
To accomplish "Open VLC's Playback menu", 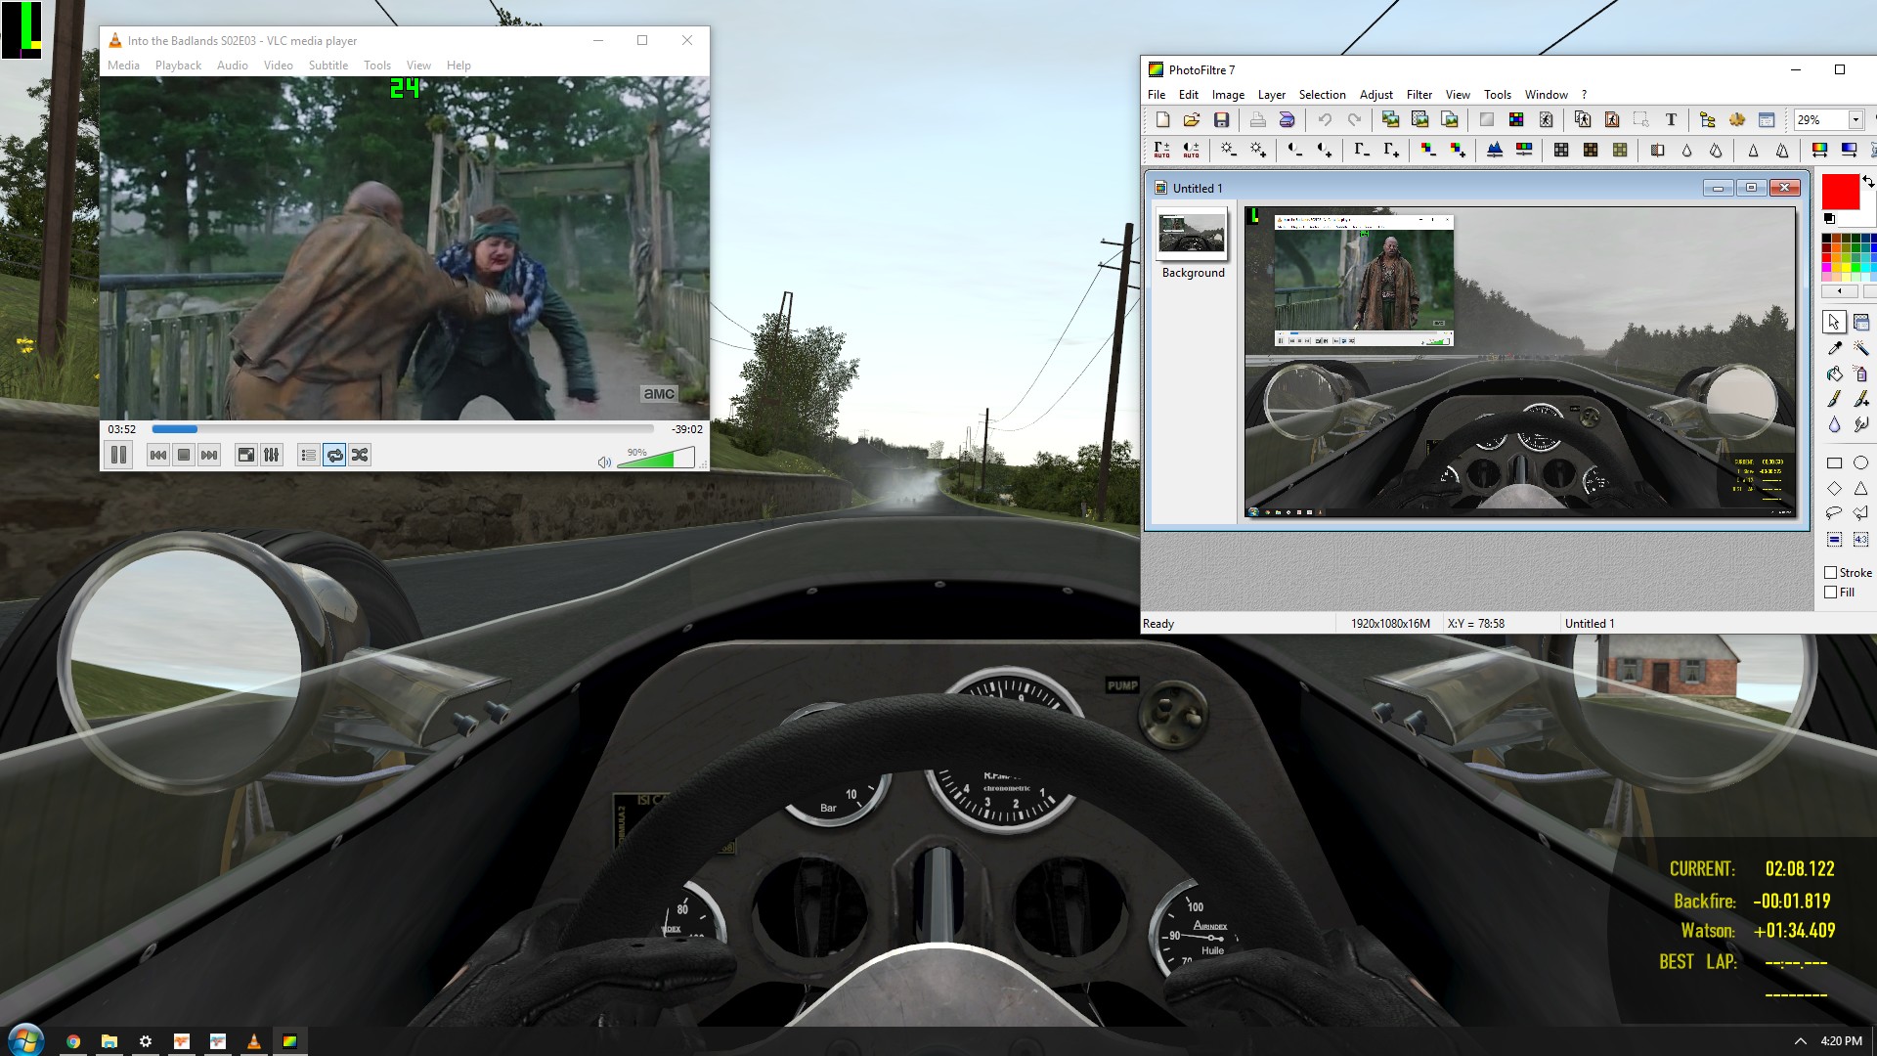I will click(x=178, y=66).
